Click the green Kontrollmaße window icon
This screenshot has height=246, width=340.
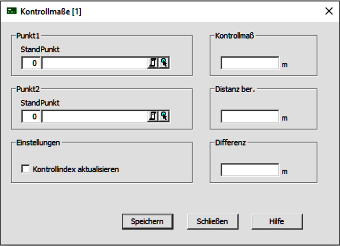click(11, 11)
